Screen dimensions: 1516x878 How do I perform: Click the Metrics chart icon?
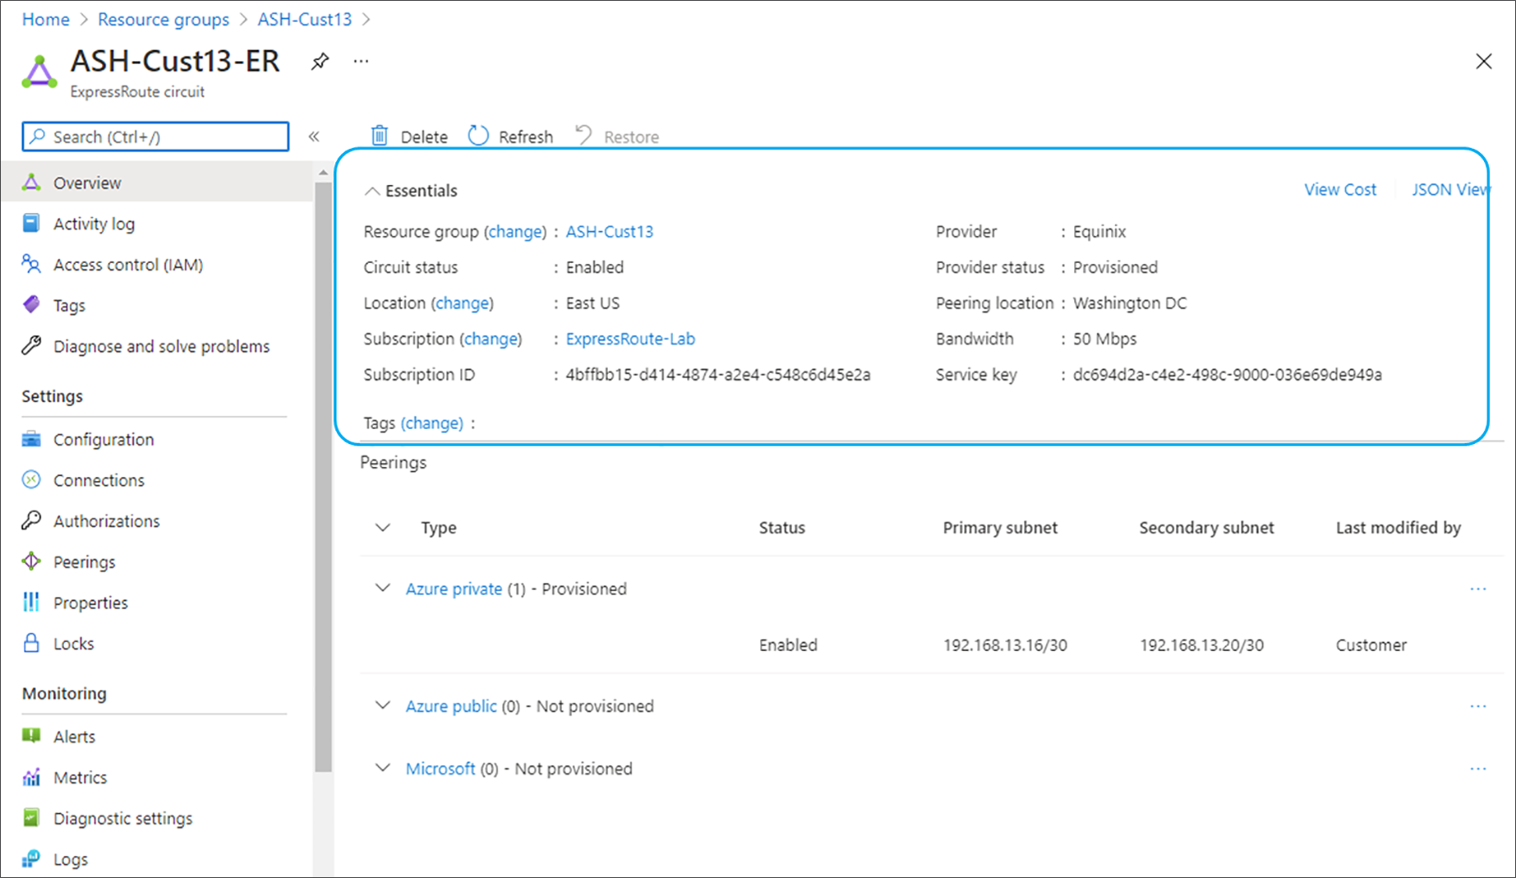tap(31, 777)
